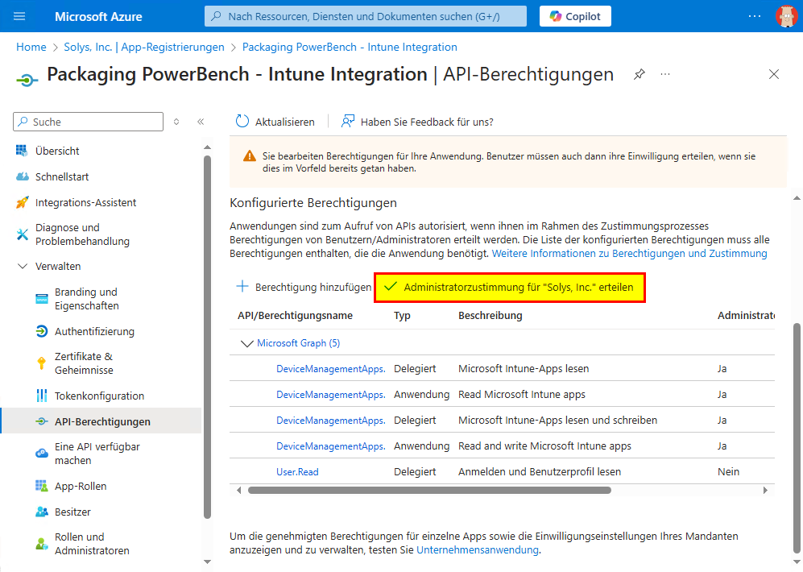Screen dimensions: 803x572
Task: Select Zertifikate & Geheimnisse menu item
Action: coord(84,363)
